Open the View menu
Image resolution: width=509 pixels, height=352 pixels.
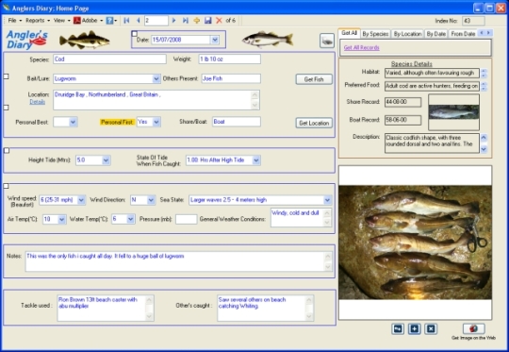[61, 21]
